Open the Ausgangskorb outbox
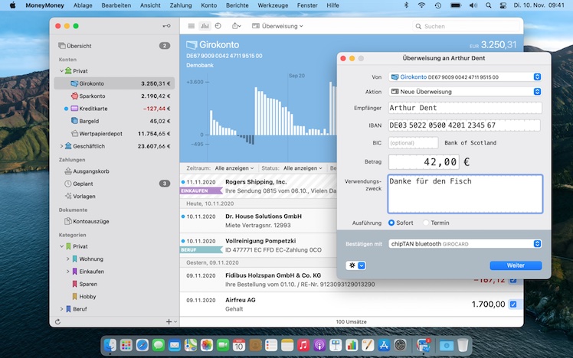Viewport: 573px width, 358px height. [x=93, y=171]
